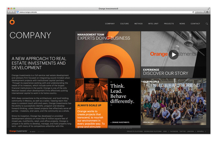Open the downloads icon beside Reader button
Viewport: 217px width, 141px height.
[x=207, y=12]
